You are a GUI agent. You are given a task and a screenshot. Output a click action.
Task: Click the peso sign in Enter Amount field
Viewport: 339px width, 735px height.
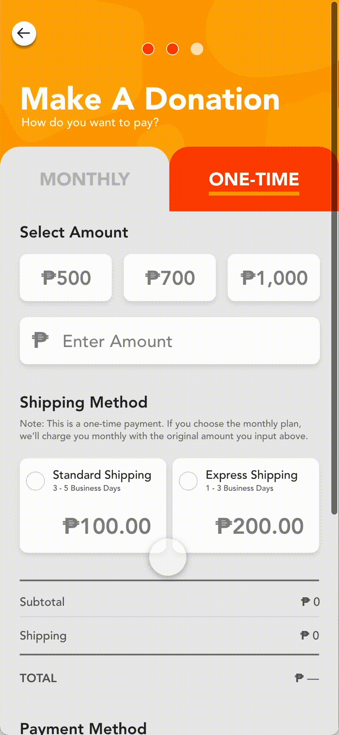tap(40, 340)
